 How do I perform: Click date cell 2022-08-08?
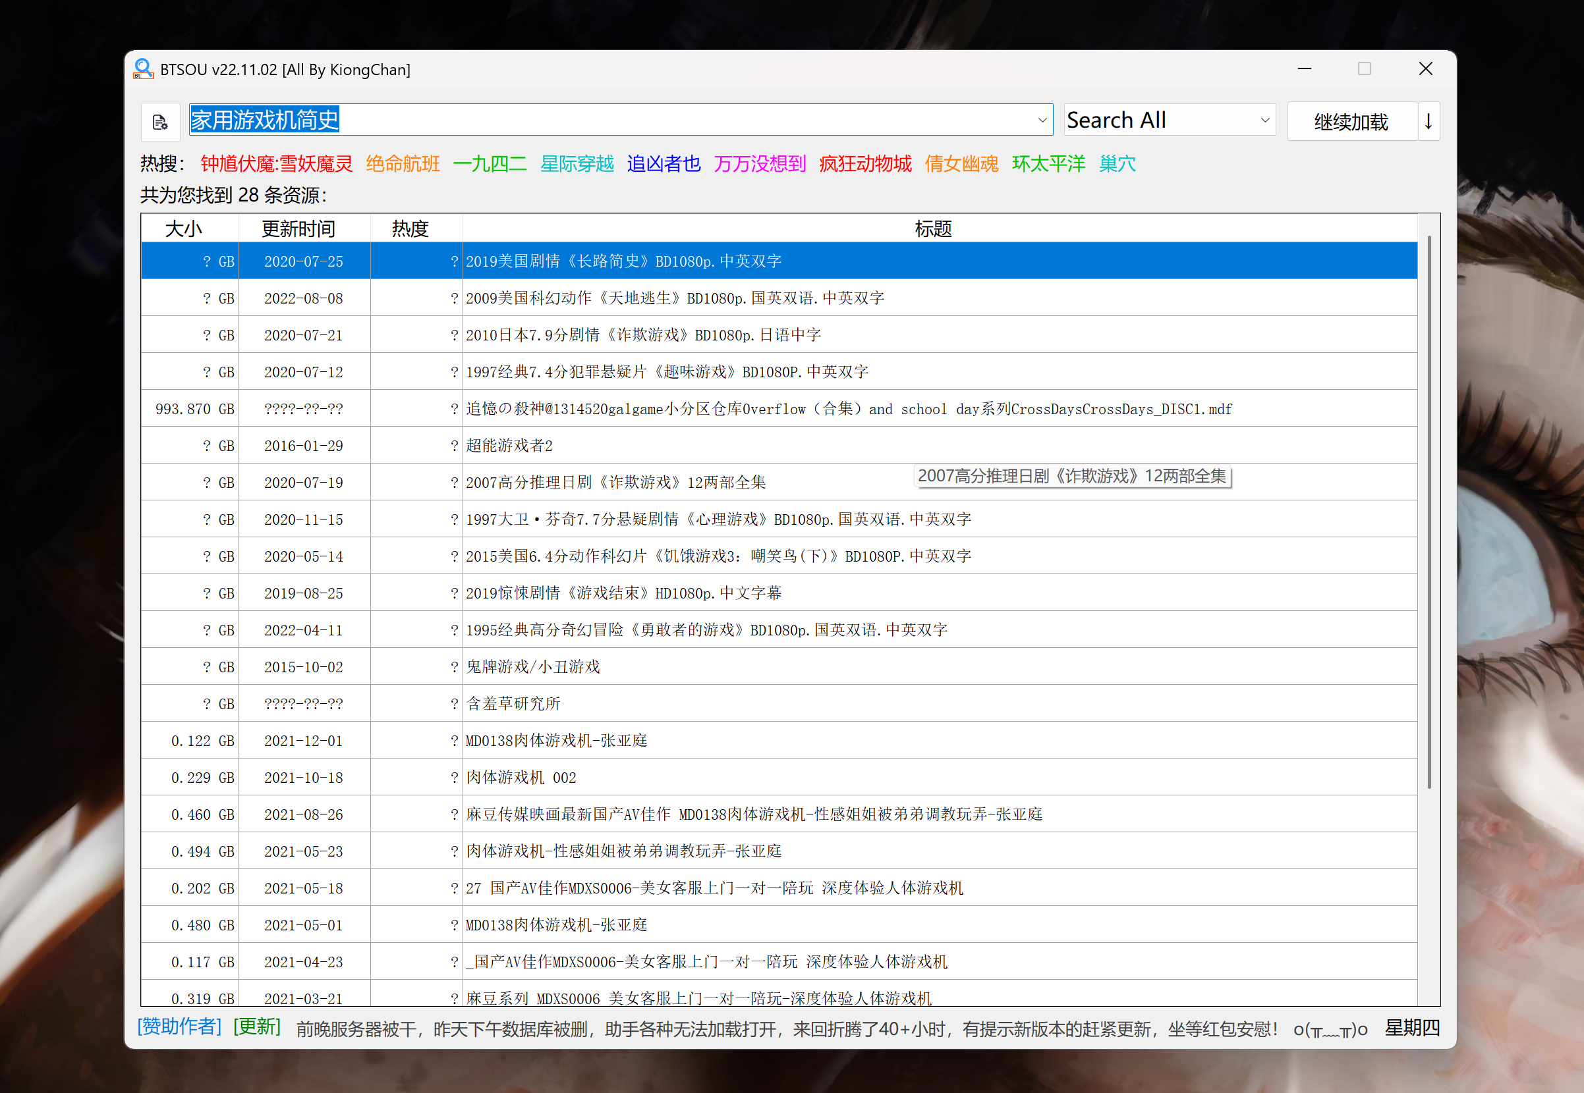(x=304, y=298)
